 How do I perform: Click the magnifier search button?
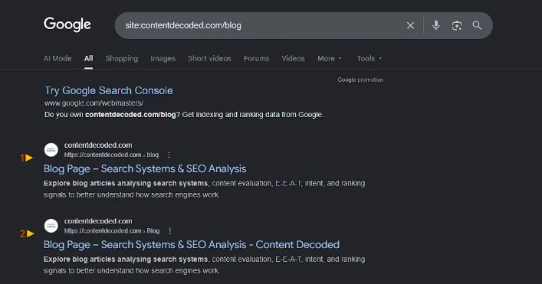[x=477, y=25]
